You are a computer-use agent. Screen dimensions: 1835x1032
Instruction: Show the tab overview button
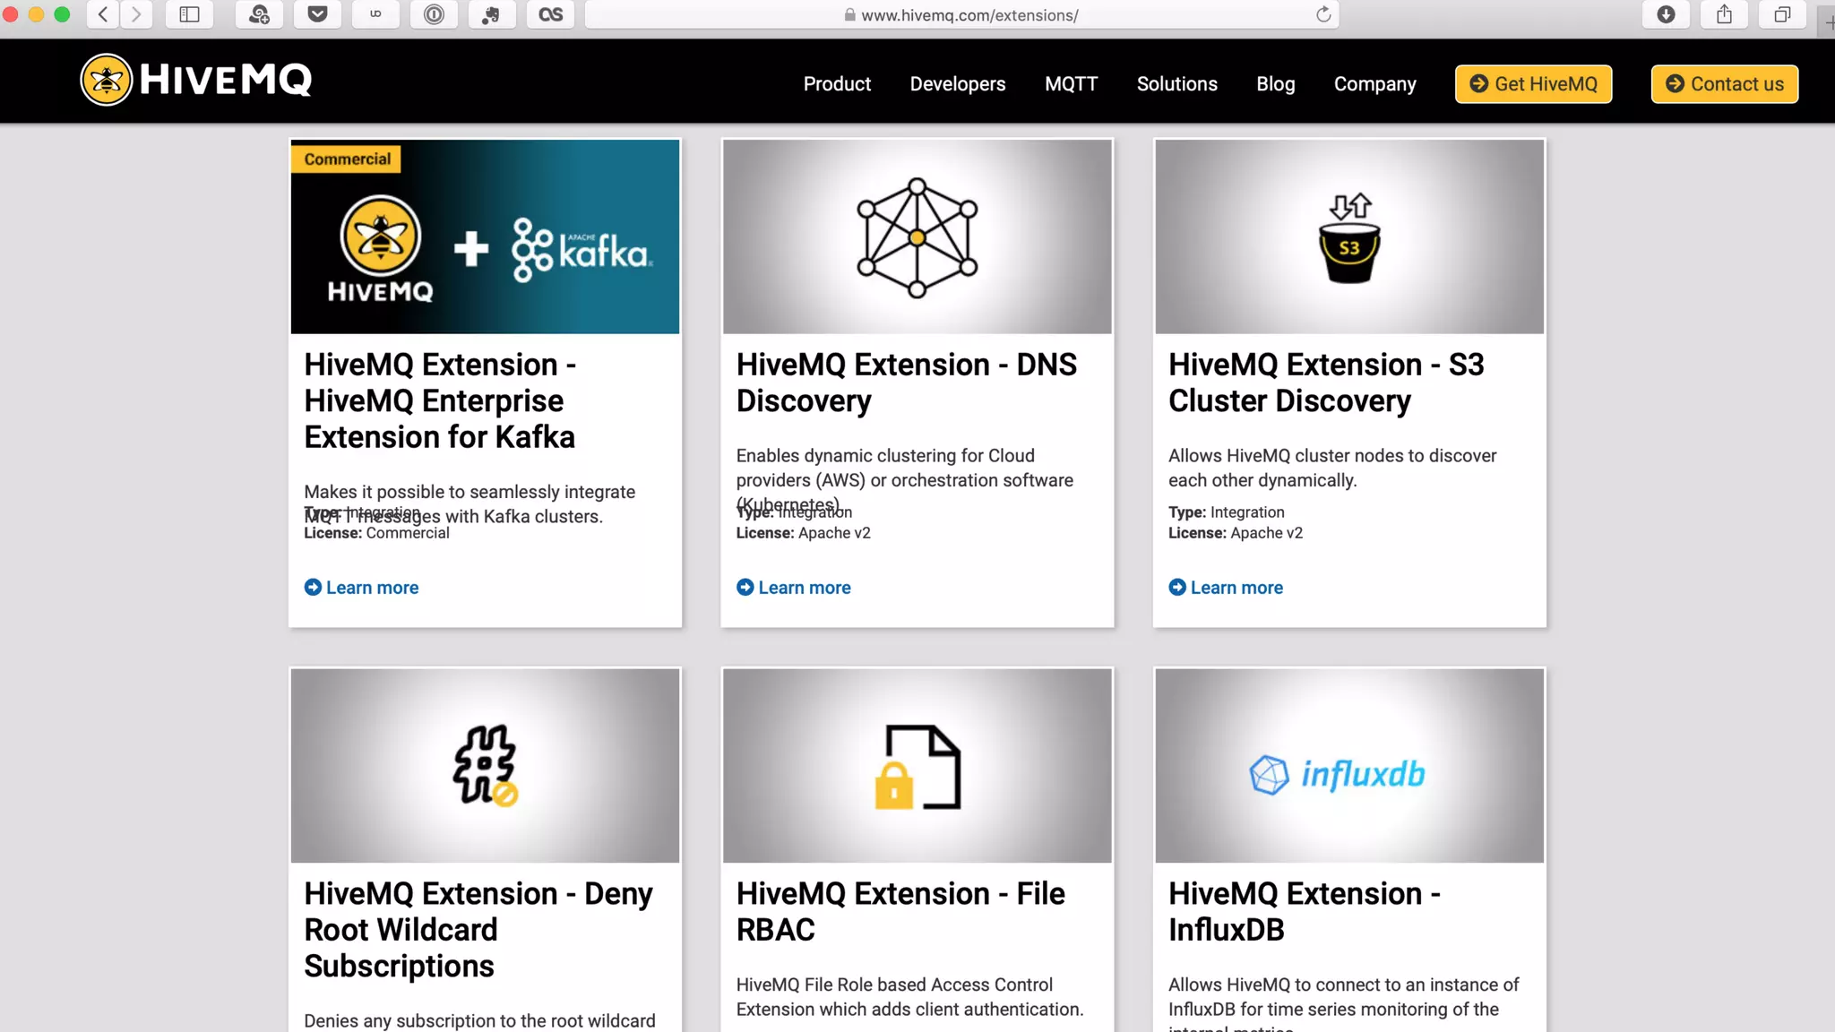point(1782,14)
